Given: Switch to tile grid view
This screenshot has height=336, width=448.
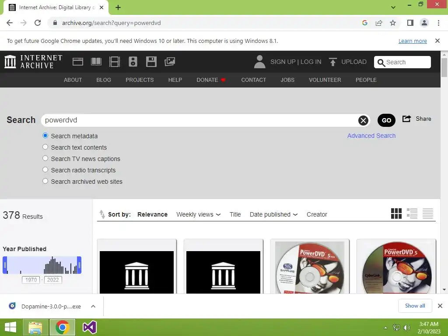Looking at the screenshot, I should pyautogui.click(x=396, y=213).
